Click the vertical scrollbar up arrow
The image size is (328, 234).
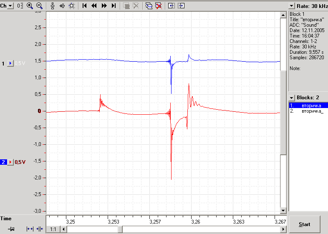283,15
